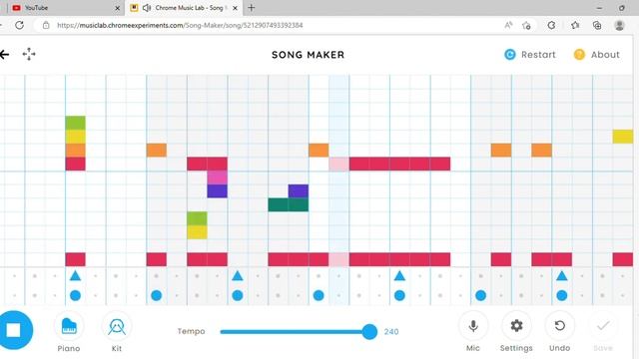Viewport: 639px width, 359px height.
Task: Toggle the second blue circle drum note
Action: pos(156,295)
